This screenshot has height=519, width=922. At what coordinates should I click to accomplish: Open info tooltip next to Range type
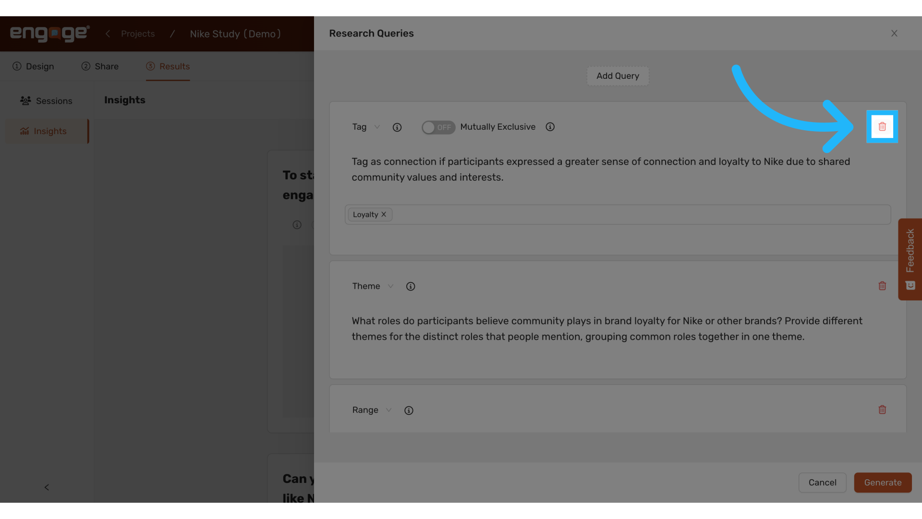tap(409, 410)
